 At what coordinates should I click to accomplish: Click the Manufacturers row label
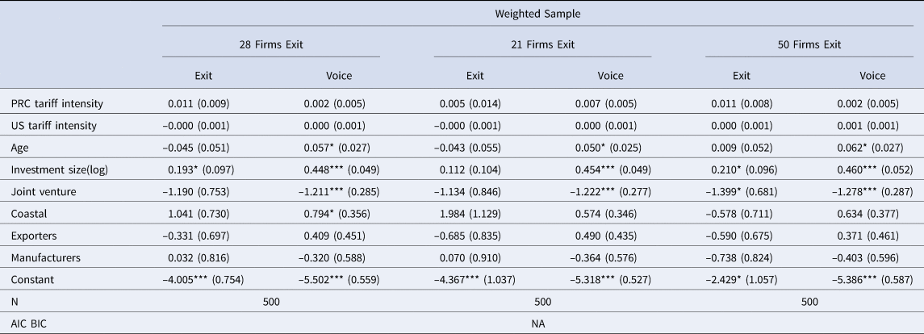44,258
